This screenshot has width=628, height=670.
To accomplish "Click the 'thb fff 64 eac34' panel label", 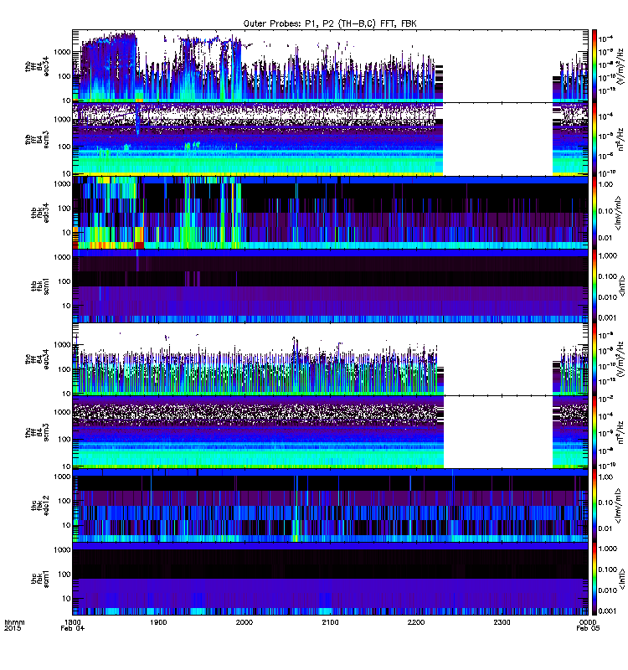I will point(37,66).
